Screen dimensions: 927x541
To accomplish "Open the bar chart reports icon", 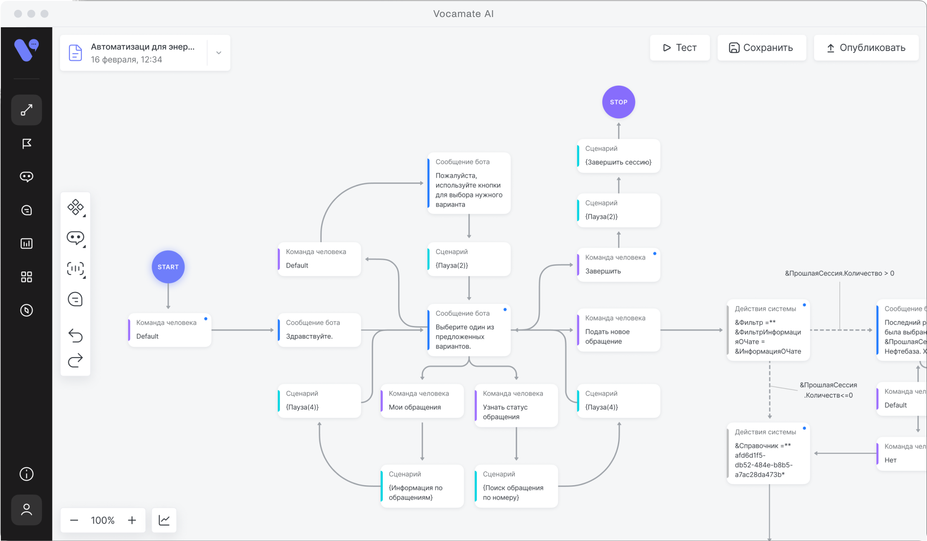I will [26, 243].
